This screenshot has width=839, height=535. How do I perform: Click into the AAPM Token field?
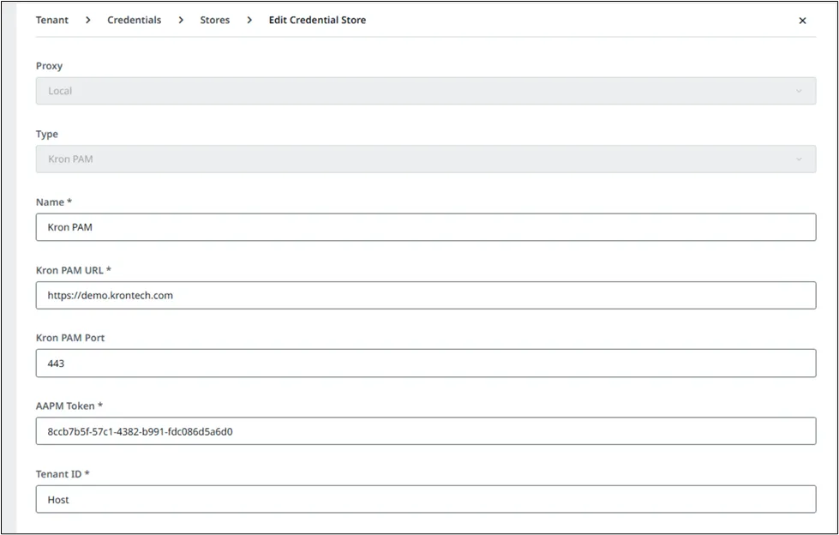click(426, 431)
